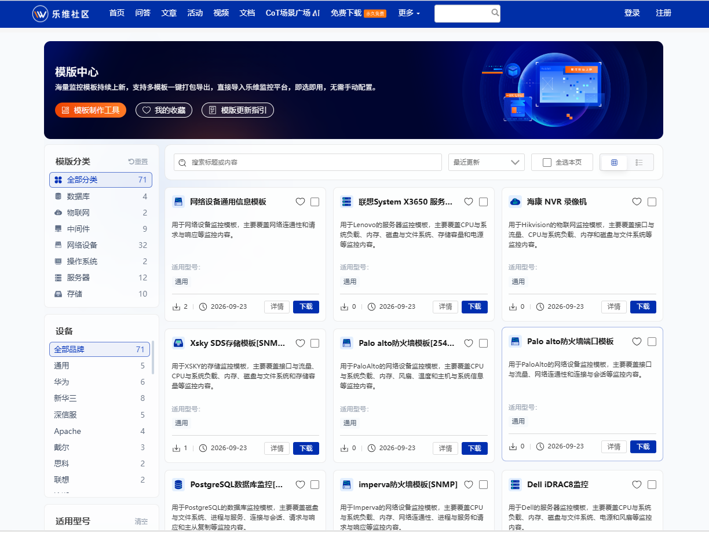Click heart icon on PostgreSQL数据库监控 card
This screenshot has height=533, width=709.
coord(300,484)
